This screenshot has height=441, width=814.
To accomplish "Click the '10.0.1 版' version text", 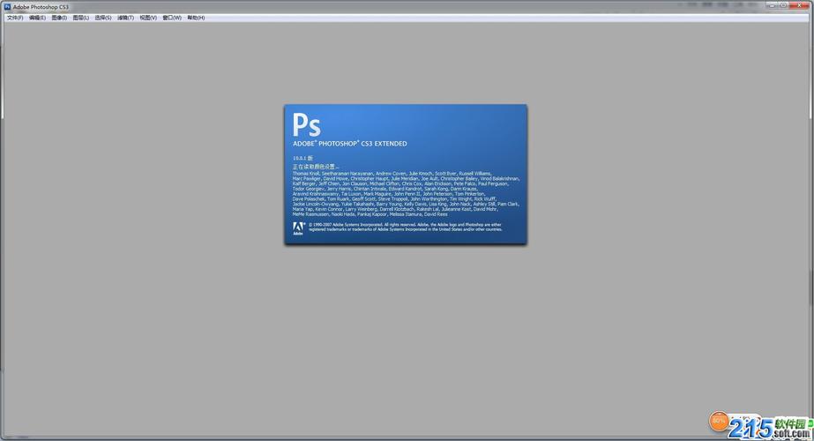I will pos(302,158).
